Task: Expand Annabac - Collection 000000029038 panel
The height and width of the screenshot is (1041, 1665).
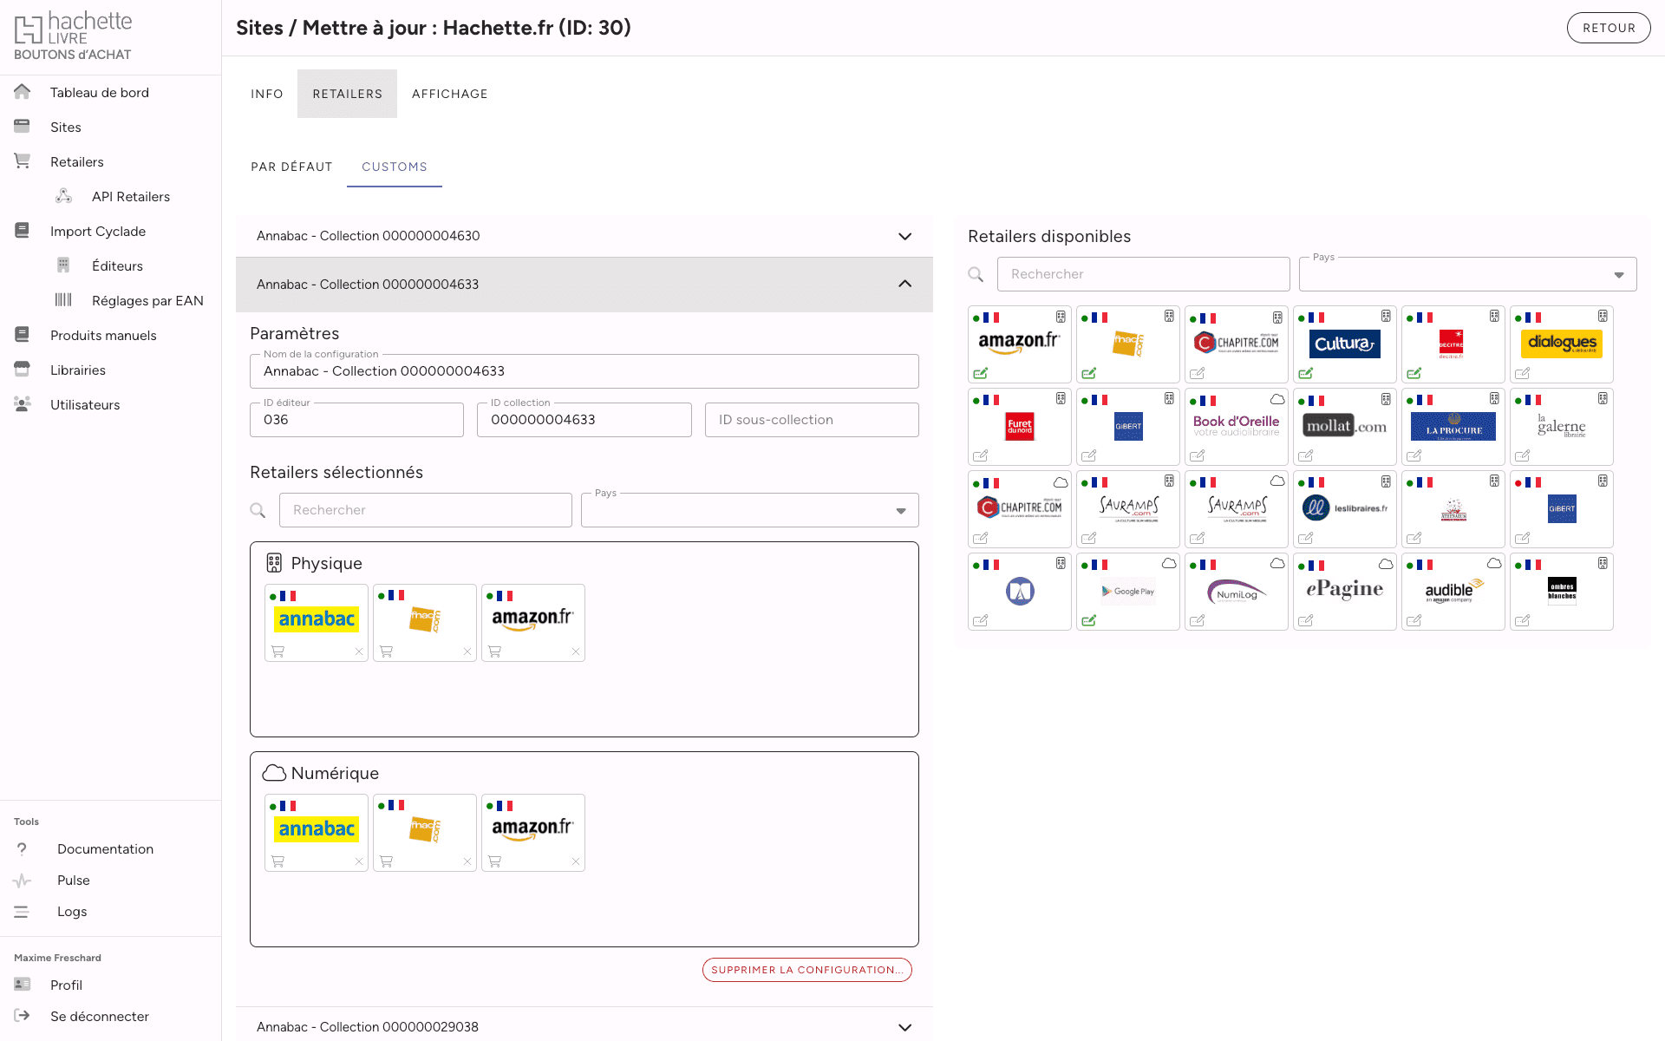Action: pos(584,1025)
